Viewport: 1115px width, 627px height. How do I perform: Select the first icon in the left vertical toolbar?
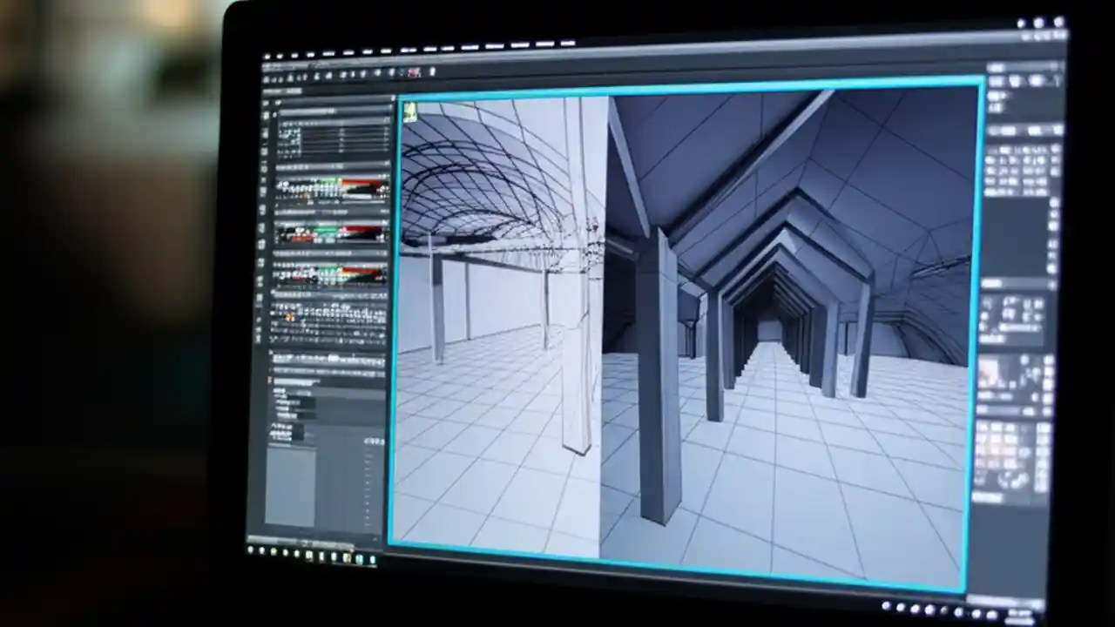click(x=267, y=101)
